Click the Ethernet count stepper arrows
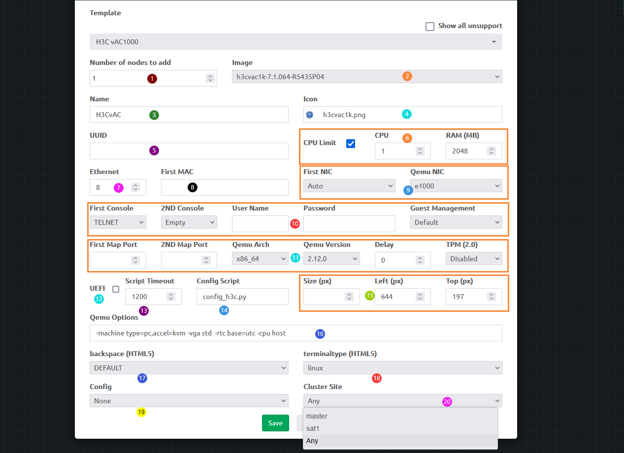This screenshot has width=624, height=453. [135, 187]
